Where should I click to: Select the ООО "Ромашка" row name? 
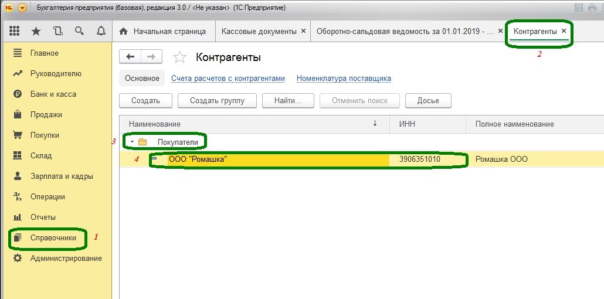tap(198, 159)
